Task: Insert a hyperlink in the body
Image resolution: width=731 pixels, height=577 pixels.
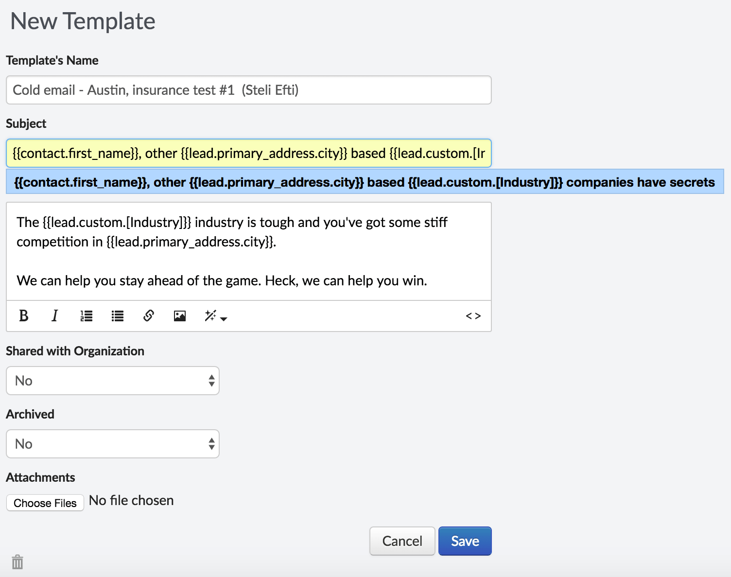Action: click(149, 316)
